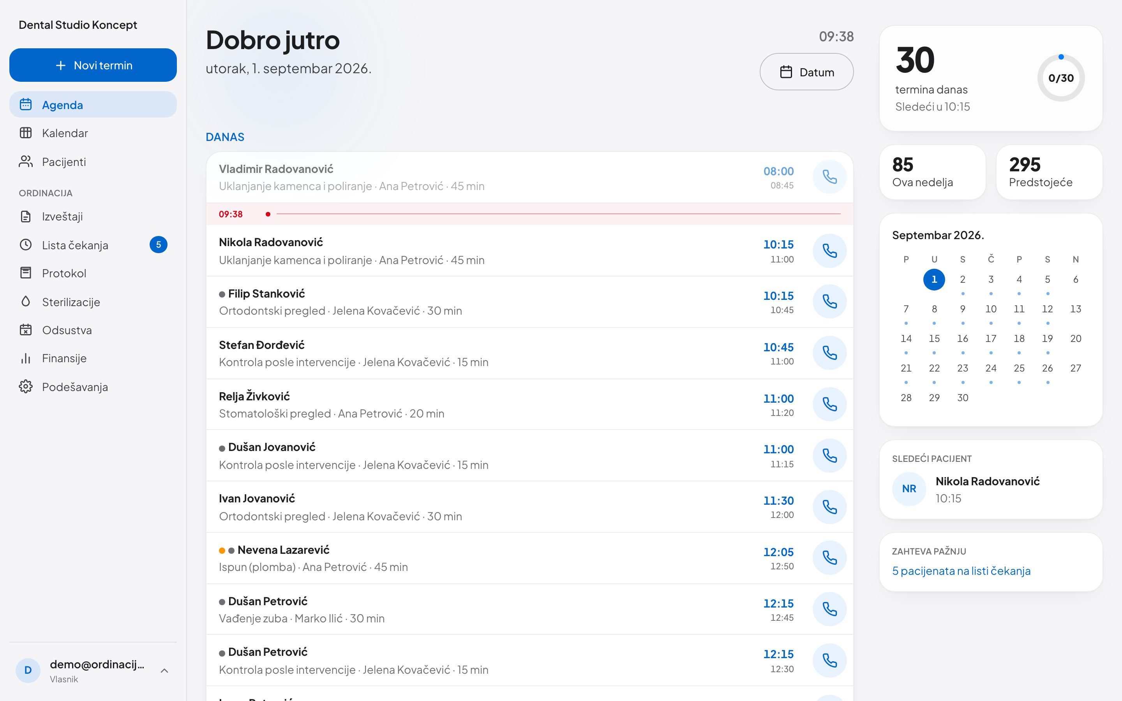Open the Kalendar view
The width and height of the screenshot is (1122, 701).
click(x=93, y=133)
